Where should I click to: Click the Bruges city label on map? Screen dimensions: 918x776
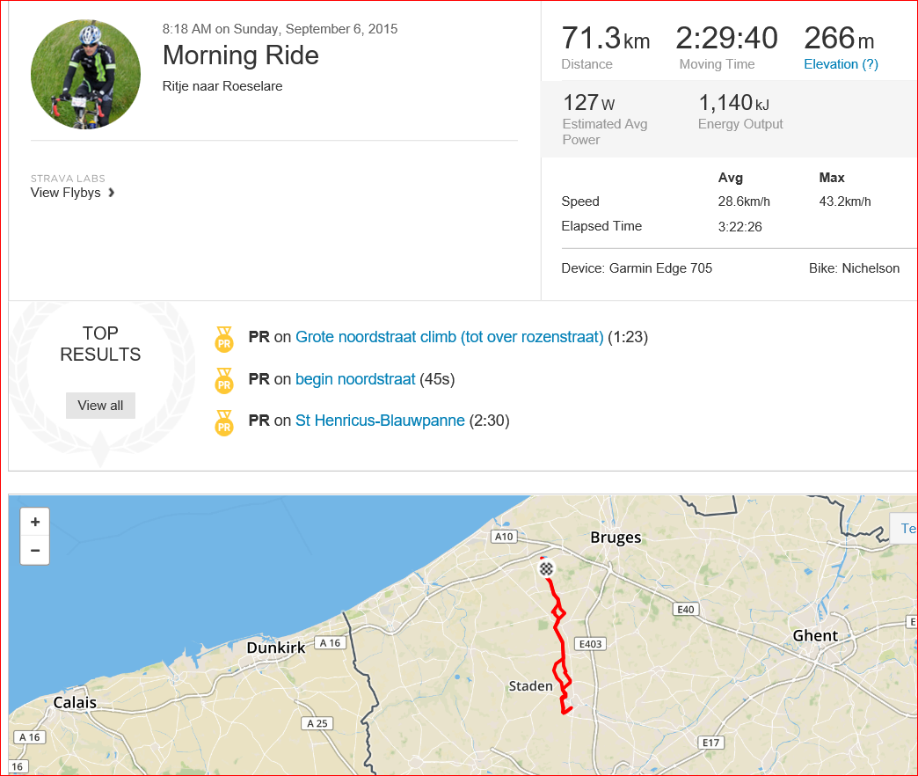[616, 537]
